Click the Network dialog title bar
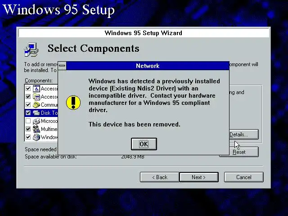 [x=148, y=66]
